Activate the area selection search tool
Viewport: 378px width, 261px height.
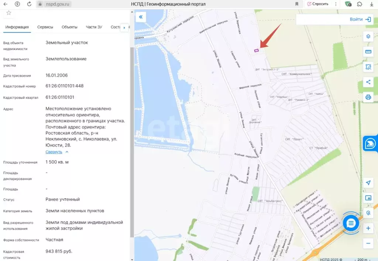[x=368, y=67]
